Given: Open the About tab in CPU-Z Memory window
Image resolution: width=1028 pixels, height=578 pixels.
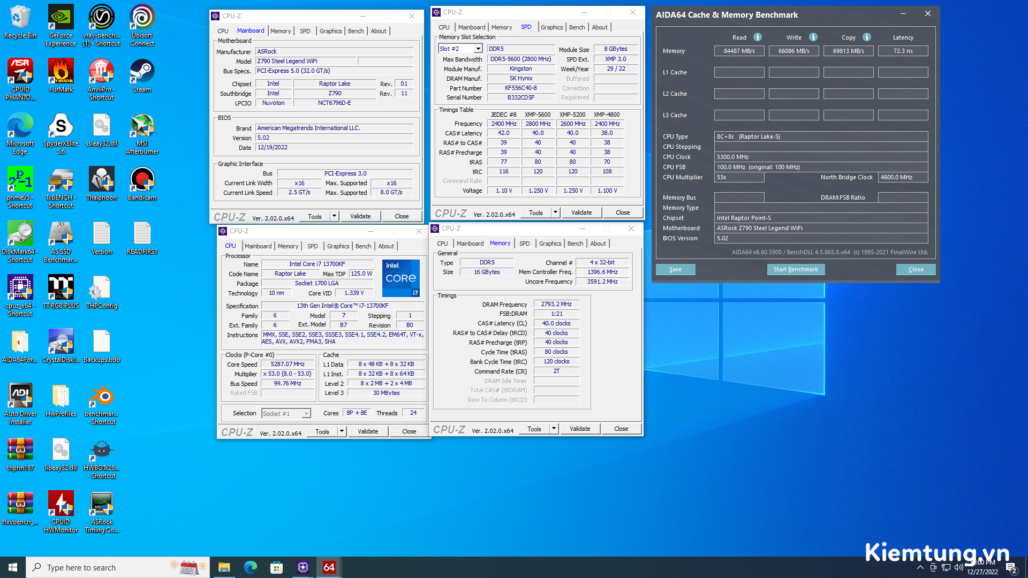Looking at the screenshot, I should 598,244.
